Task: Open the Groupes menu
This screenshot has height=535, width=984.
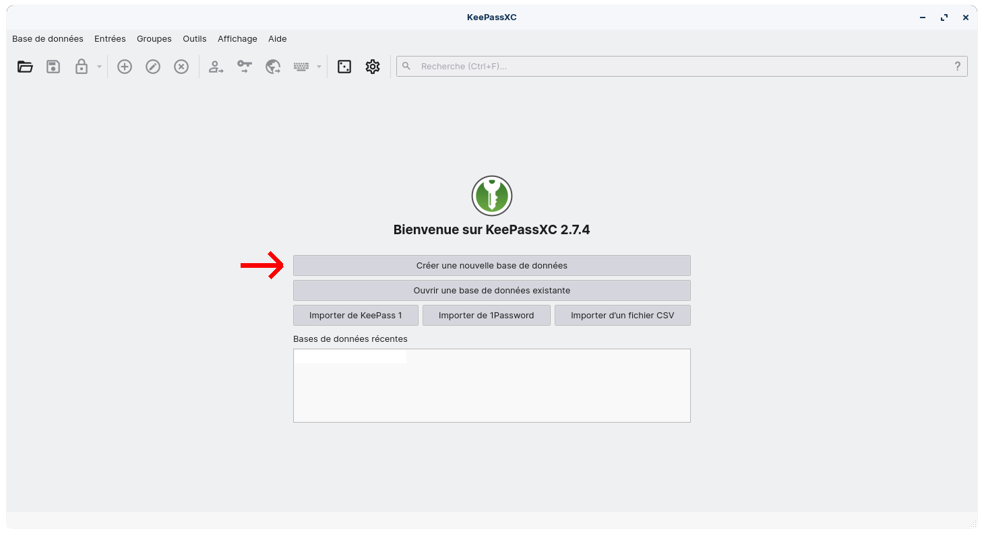Action: pyautogui.click(x=154, y=39)
